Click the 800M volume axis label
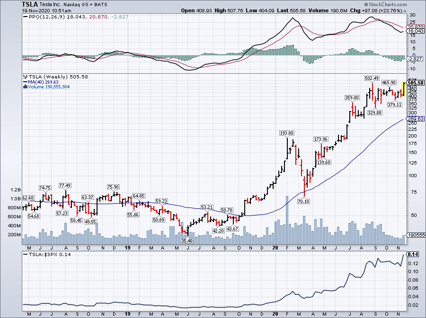The width and height of the screenshot is (426, 318). tap(15, 207)
